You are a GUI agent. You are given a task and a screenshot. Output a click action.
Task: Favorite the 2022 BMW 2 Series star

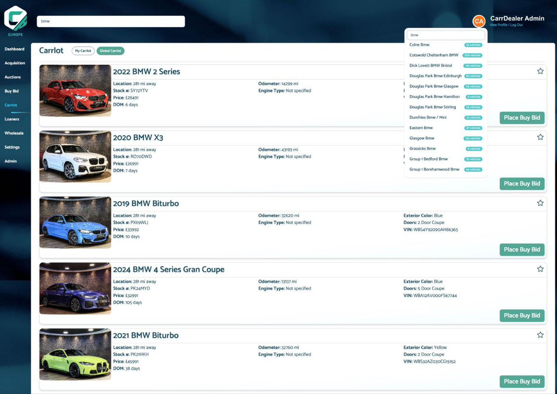click(x=540, y=71)
